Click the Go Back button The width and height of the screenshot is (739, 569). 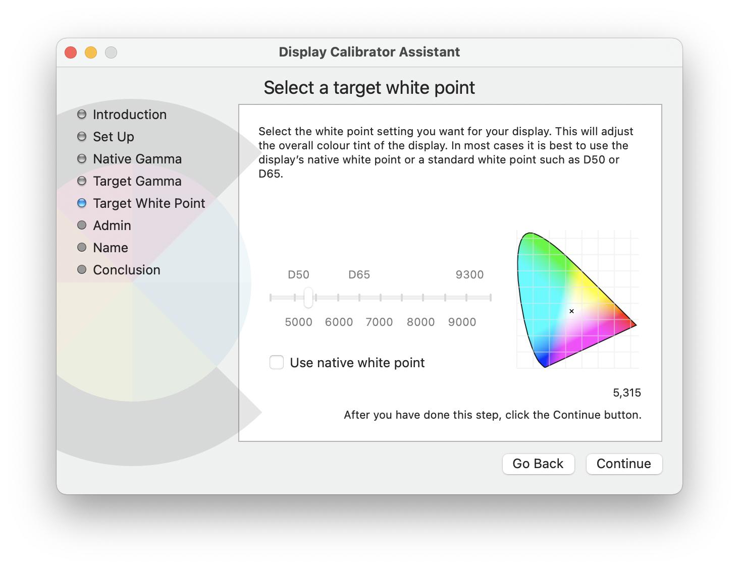pyautogui.click(x=538, y=464)
